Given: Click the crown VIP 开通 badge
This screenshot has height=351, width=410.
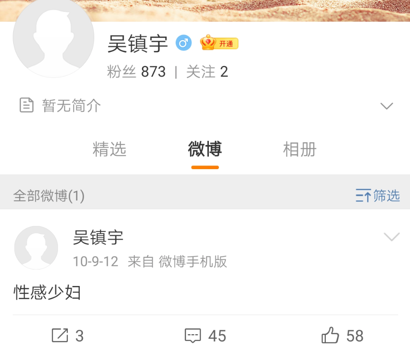Looking at the screenshot, I should (x=219, y=43).
